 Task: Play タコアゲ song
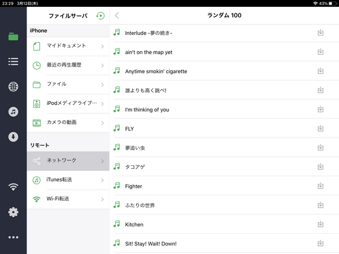pos(224,167)
